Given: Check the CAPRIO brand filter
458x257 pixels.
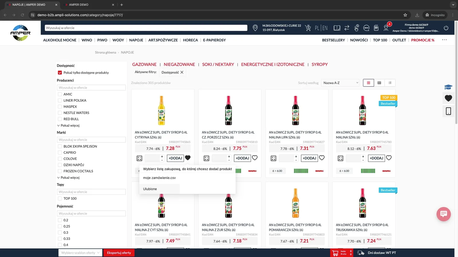Looking at the screenshot, I should coord(60,152).
